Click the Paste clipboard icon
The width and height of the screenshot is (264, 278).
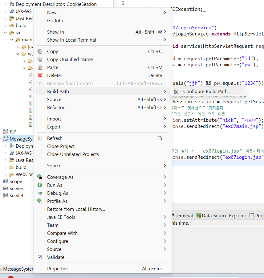40,67
